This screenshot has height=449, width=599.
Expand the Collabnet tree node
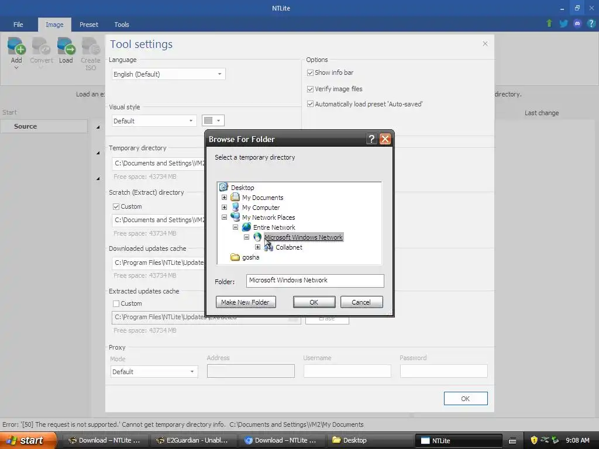257,247
